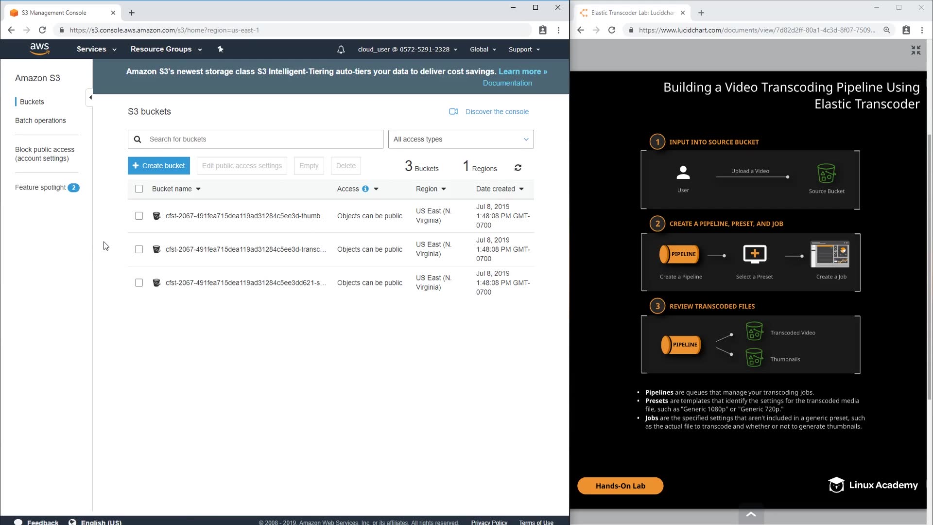
Task: Click the Create bucket button
Action: point(158,166)
